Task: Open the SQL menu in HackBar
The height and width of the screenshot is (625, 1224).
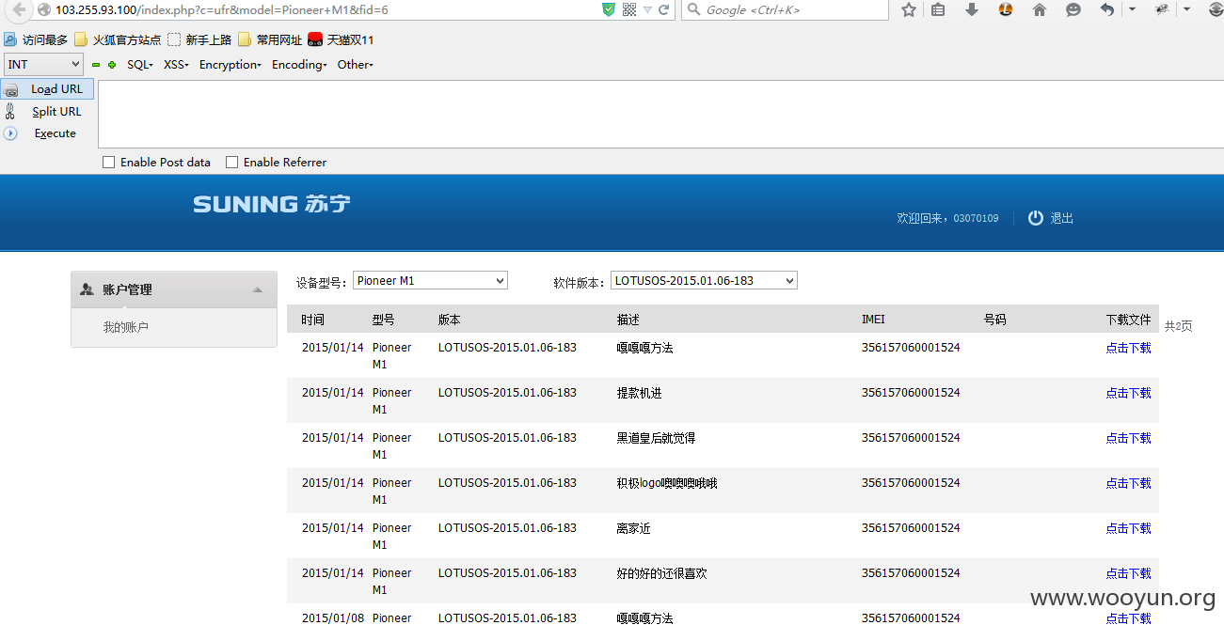Action: coord(140,65)
